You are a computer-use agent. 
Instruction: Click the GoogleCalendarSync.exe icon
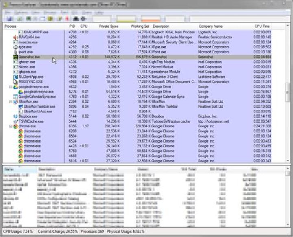(x=15, y=97)
